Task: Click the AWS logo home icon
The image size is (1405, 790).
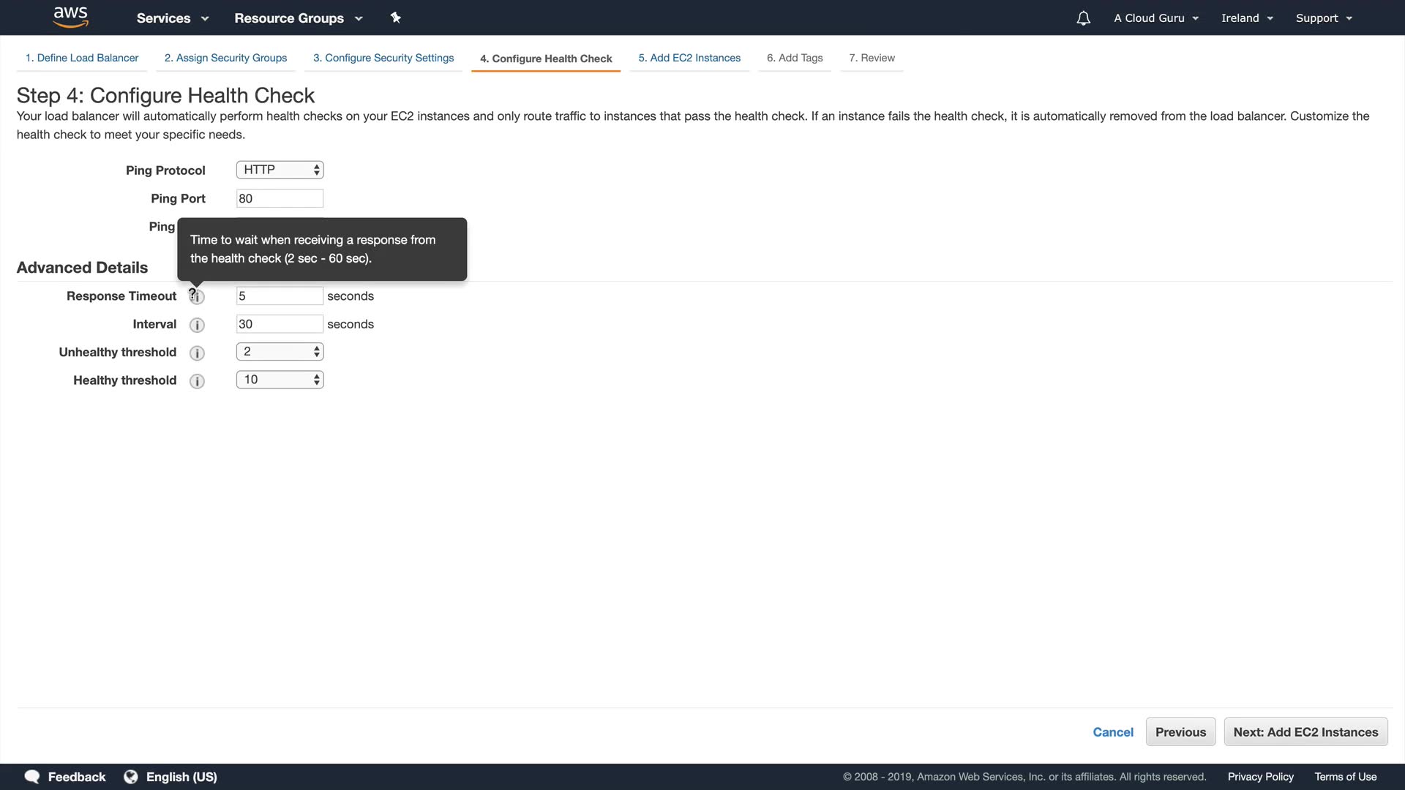Action: click(71, 17)
